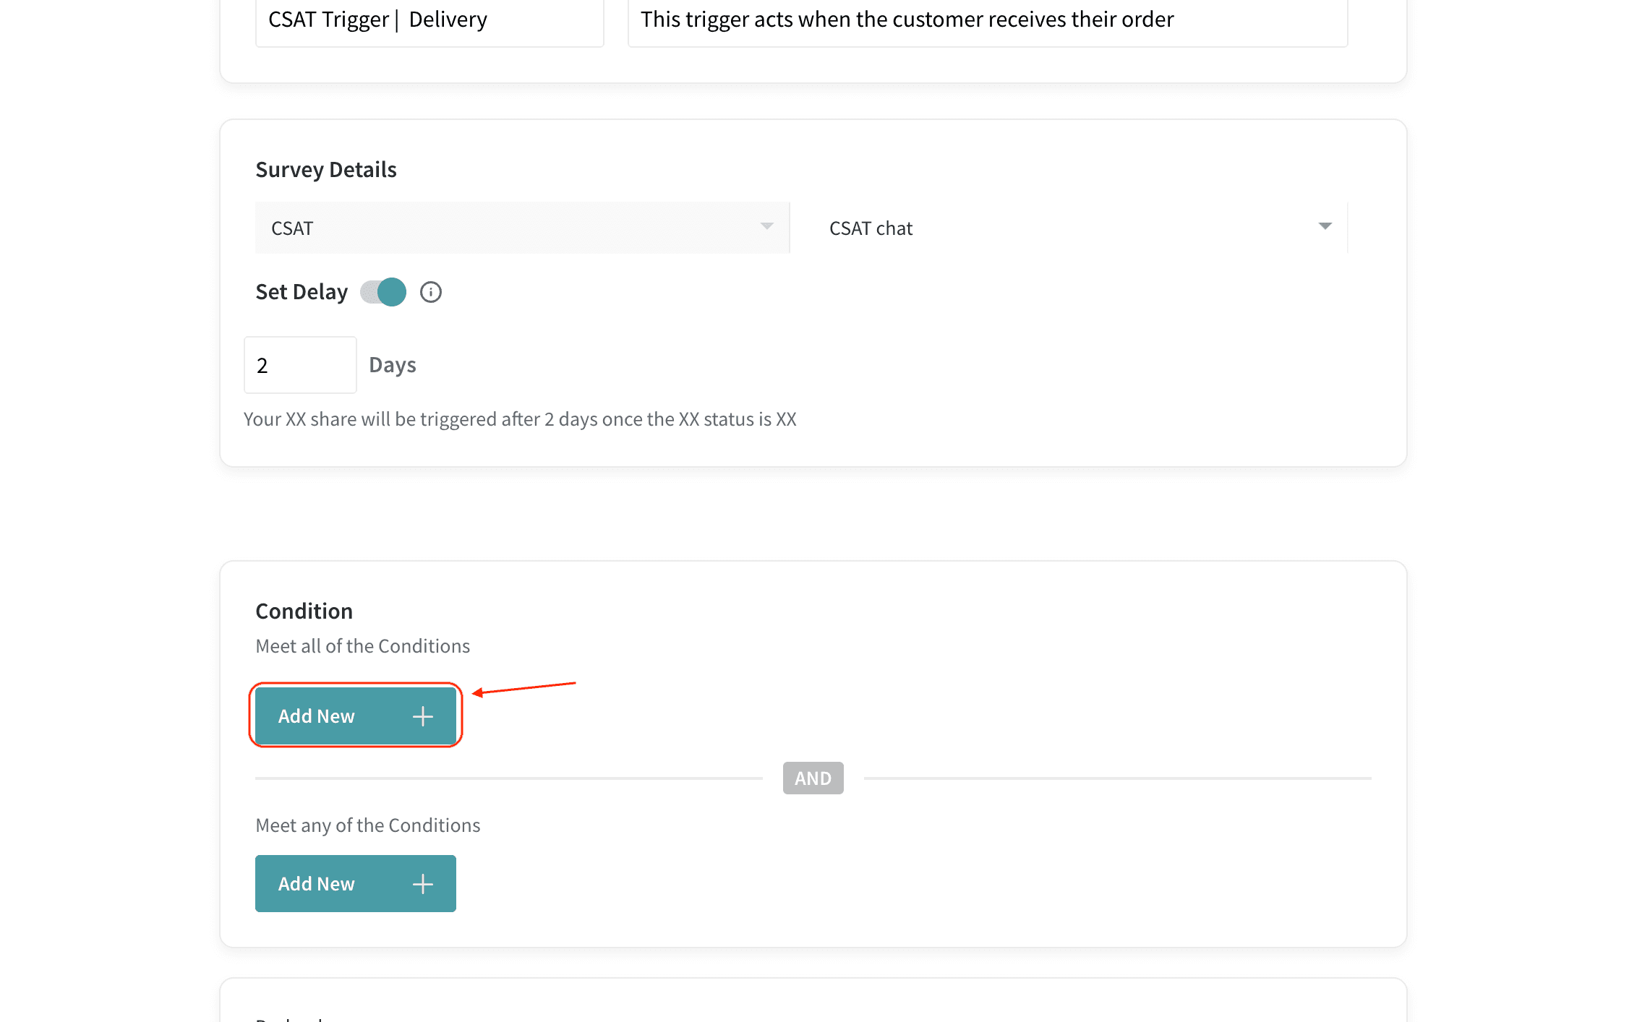
Task: Click 'Meet any of the Conditions' text
Action: (367, 825)
